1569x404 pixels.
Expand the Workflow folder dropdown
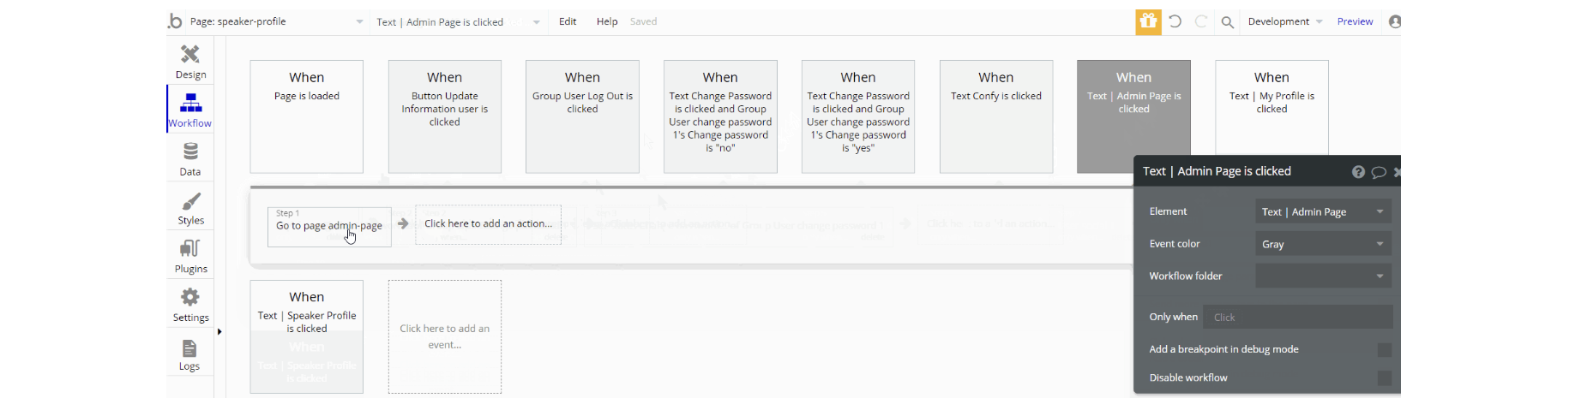(x=1323, y=276)
